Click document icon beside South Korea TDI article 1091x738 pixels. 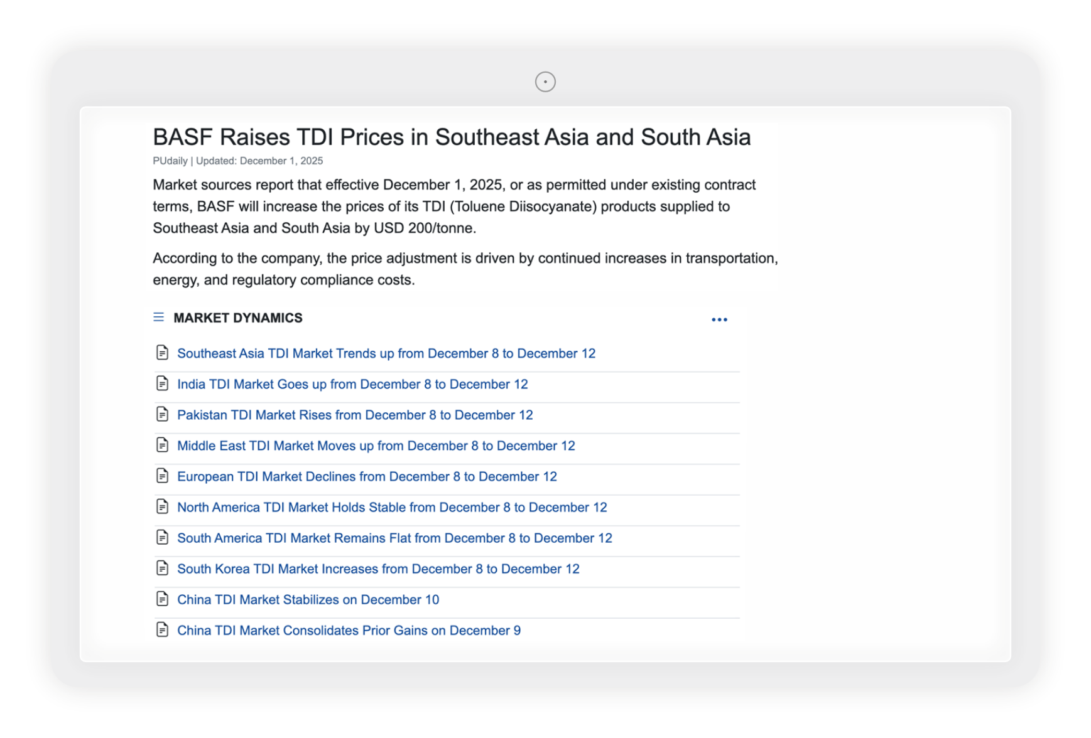pyautogui.click(x=163, y=569)
